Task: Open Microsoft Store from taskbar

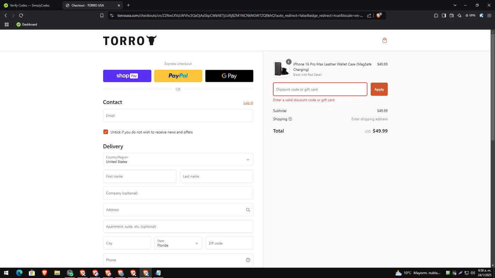Action: point(32,273)
